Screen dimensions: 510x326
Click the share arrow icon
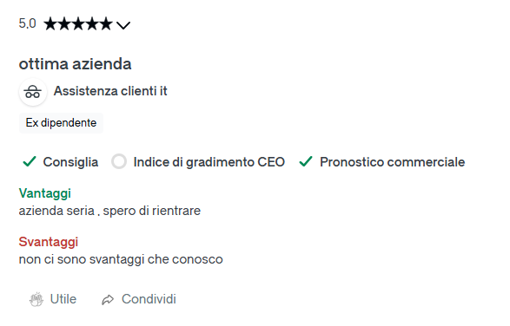click(x=108, y=299)
